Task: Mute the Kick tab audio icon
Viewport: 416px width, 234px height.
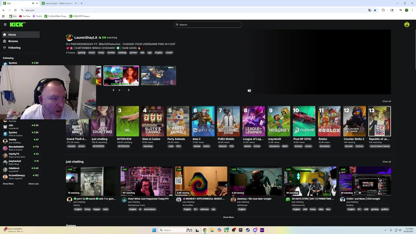Action: click(x=33, y=3)
